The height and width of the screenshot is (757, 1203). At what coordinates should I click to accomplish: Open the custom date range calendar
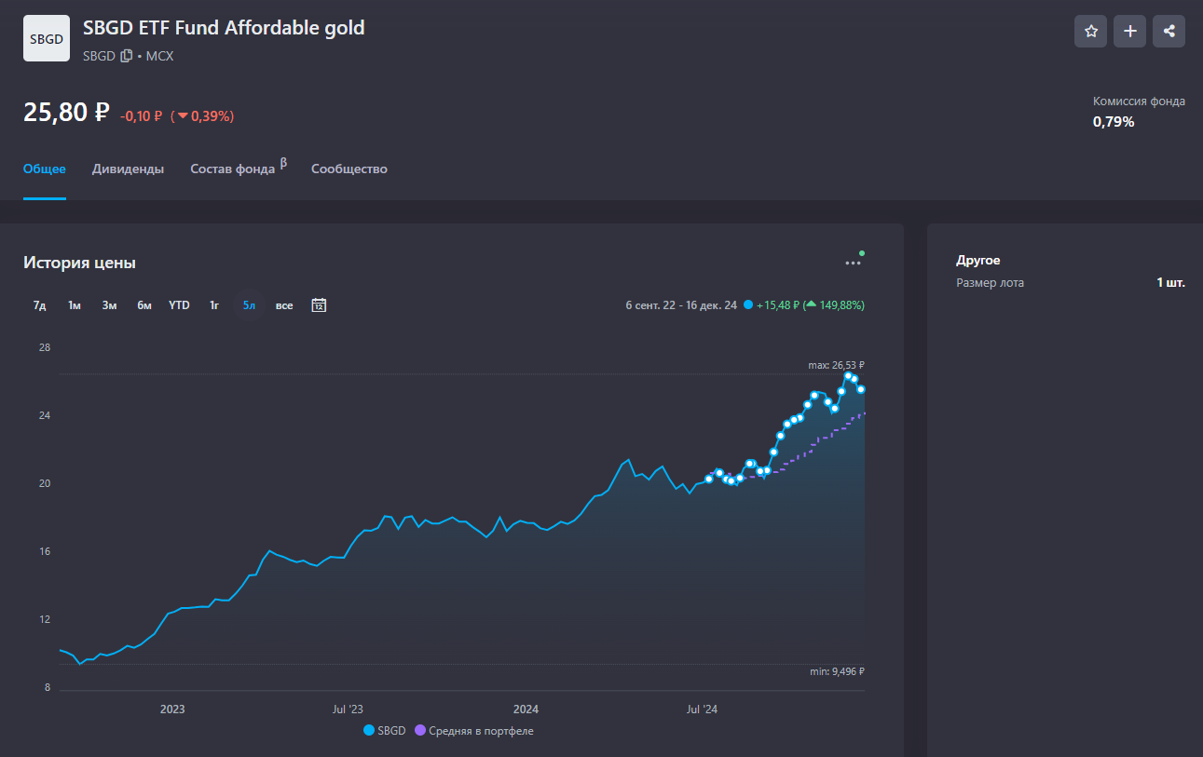click(x=319, y=305)
